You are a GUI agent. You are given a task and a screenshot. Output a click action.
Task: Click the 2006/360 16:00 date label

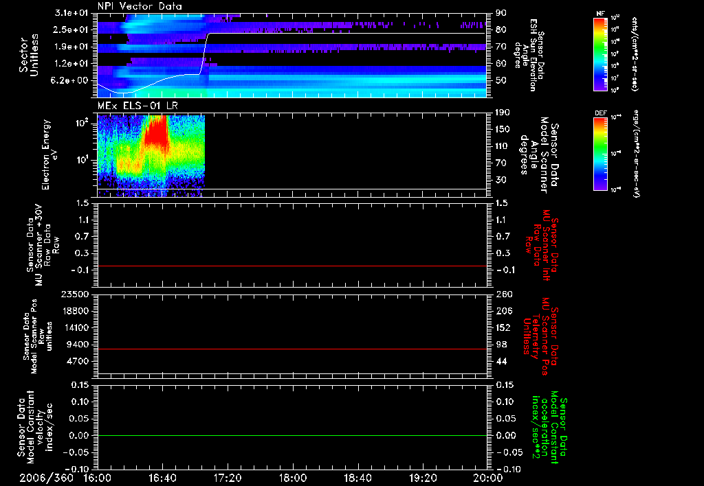click(67, 478)
